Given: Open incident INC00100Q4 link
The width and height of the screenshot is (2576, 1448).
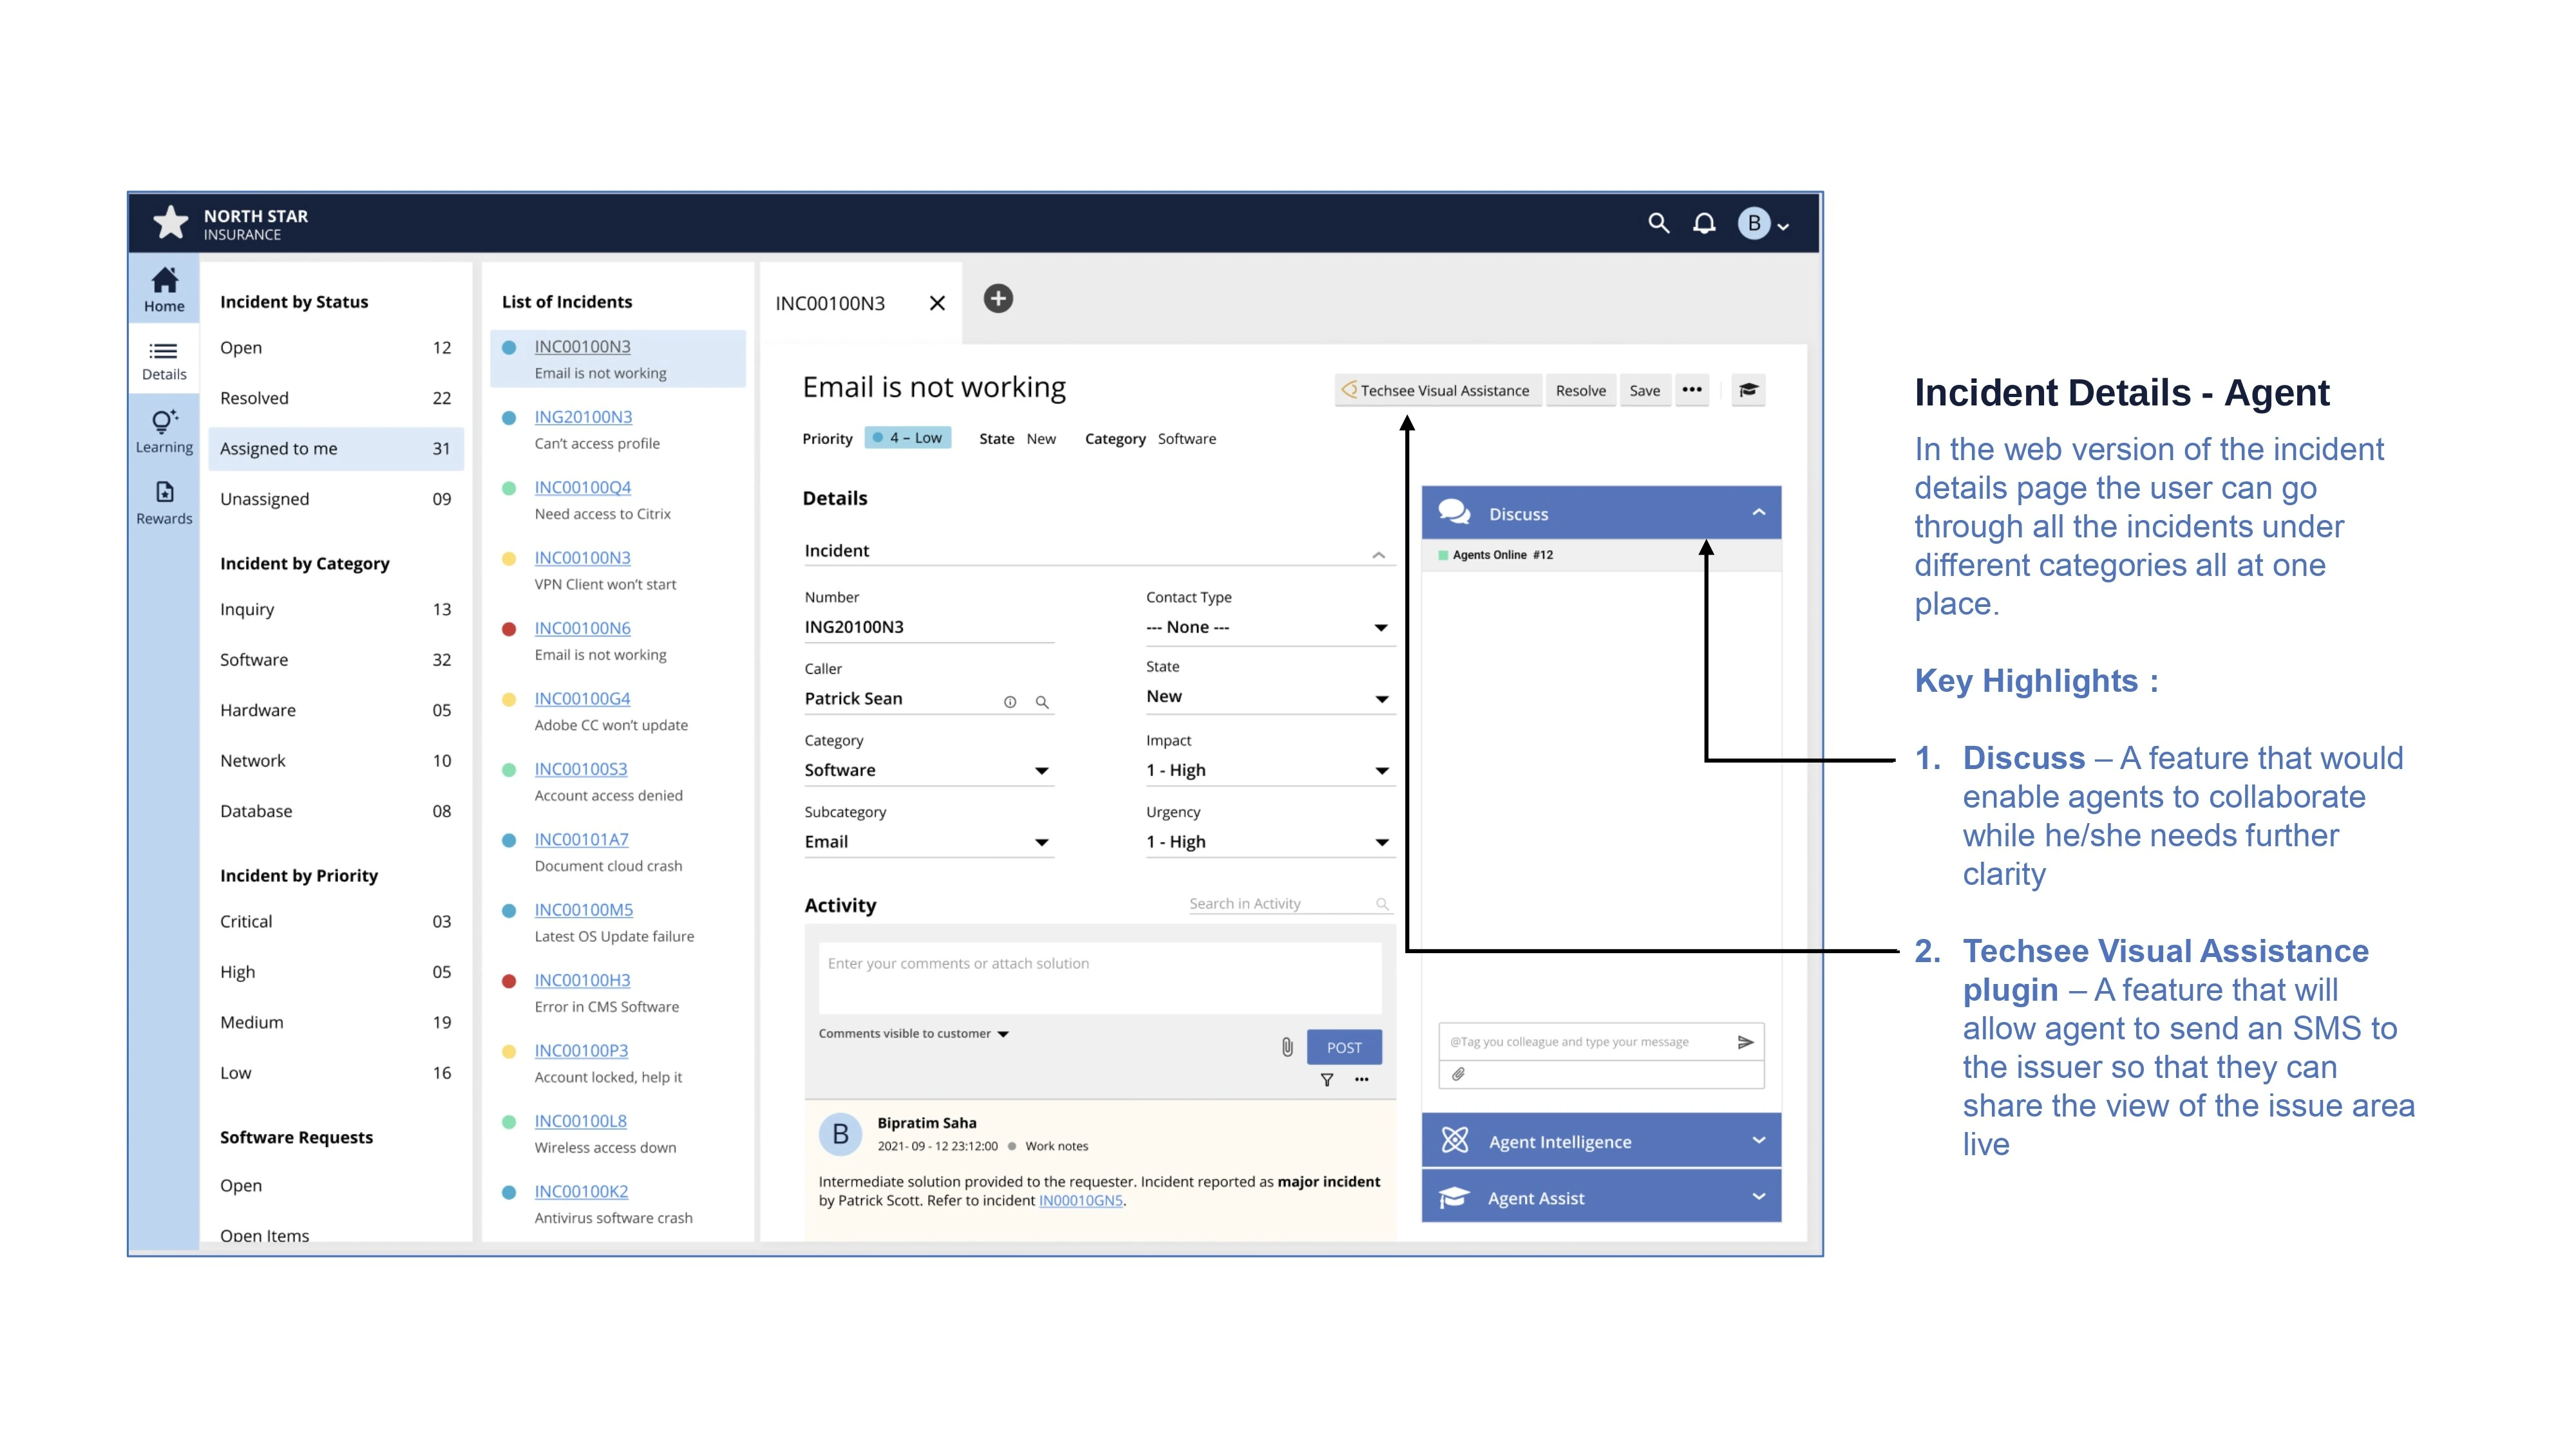Looking at the screenshot, I should (583, 487).
